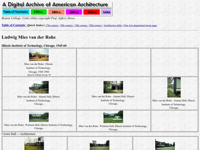The image size is (200, 150).
Task: Open middle Crown Hall thumbnail with tower
Action: (x=99, y=145)
